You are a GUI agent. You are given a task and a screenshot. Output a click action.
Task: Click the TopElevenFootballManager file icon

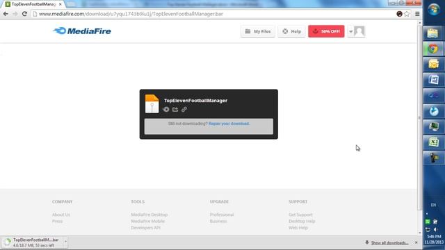pos(152,104)
